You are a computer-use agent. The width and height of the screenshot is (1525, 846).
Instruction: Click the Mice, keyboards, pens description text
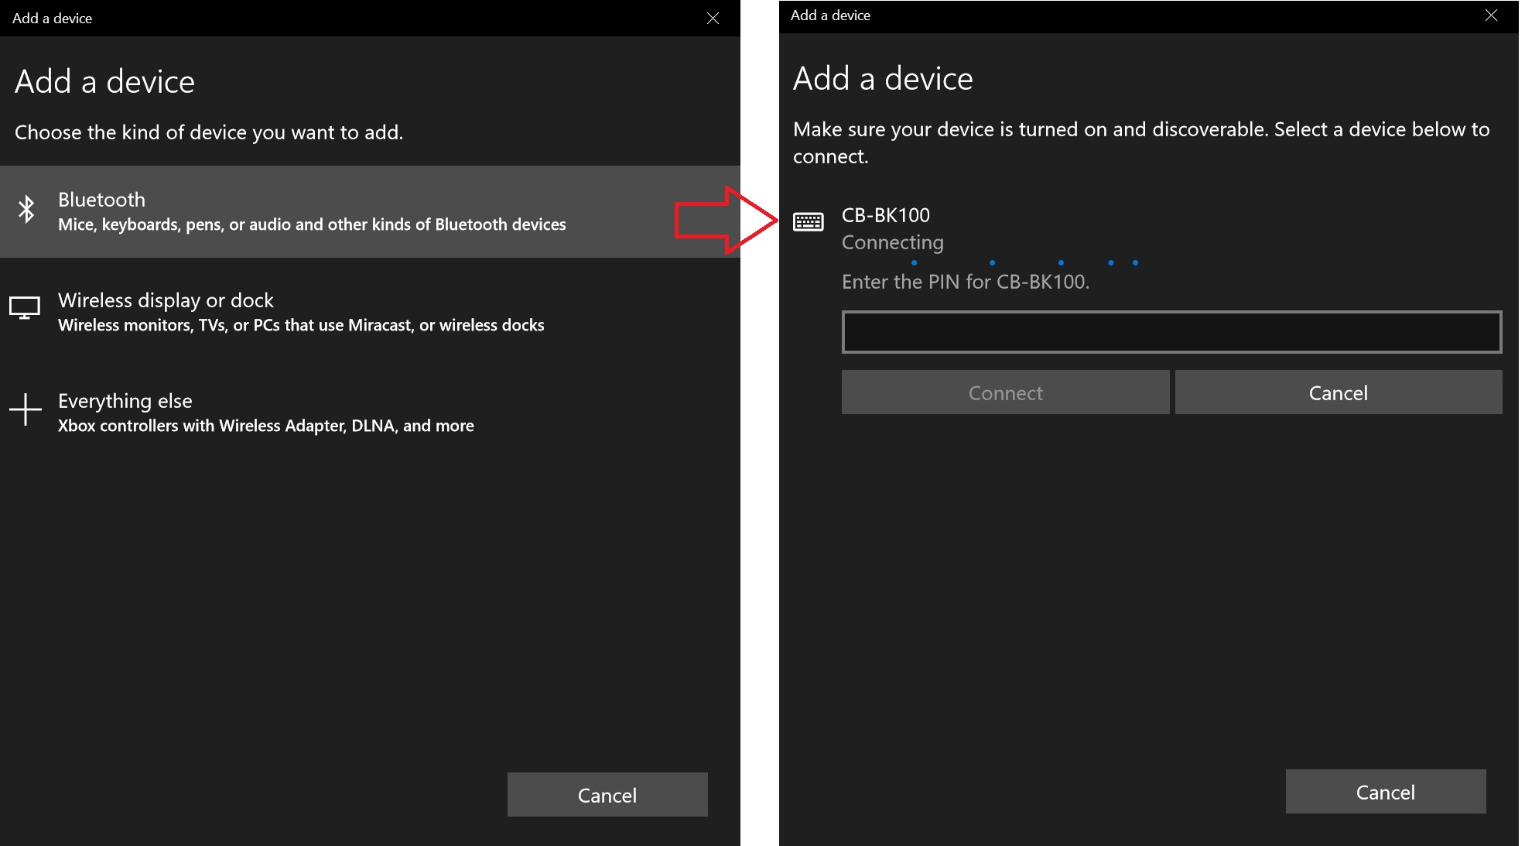point(312,224)
